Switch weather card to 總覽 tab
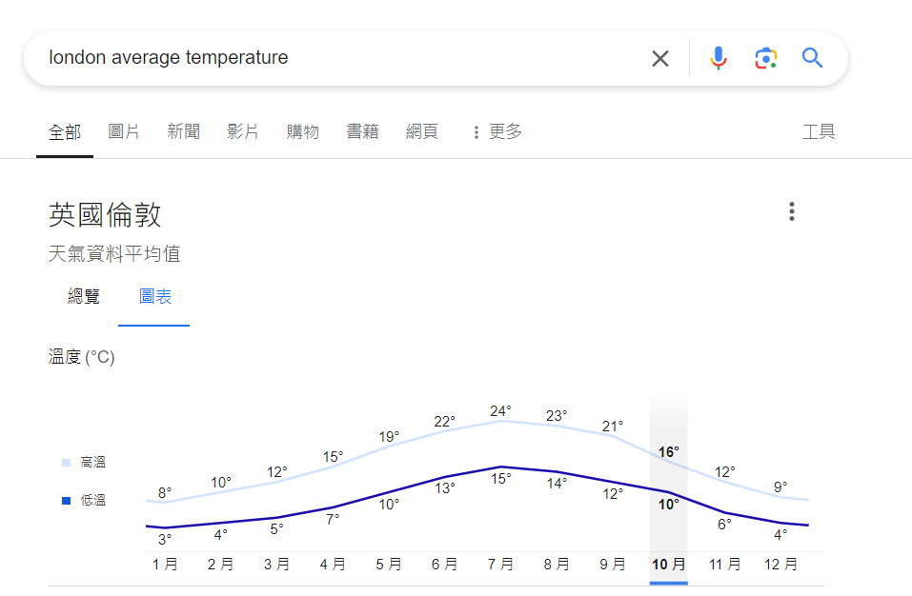Viewport: 912px width, 596px height. click(84, 296)
